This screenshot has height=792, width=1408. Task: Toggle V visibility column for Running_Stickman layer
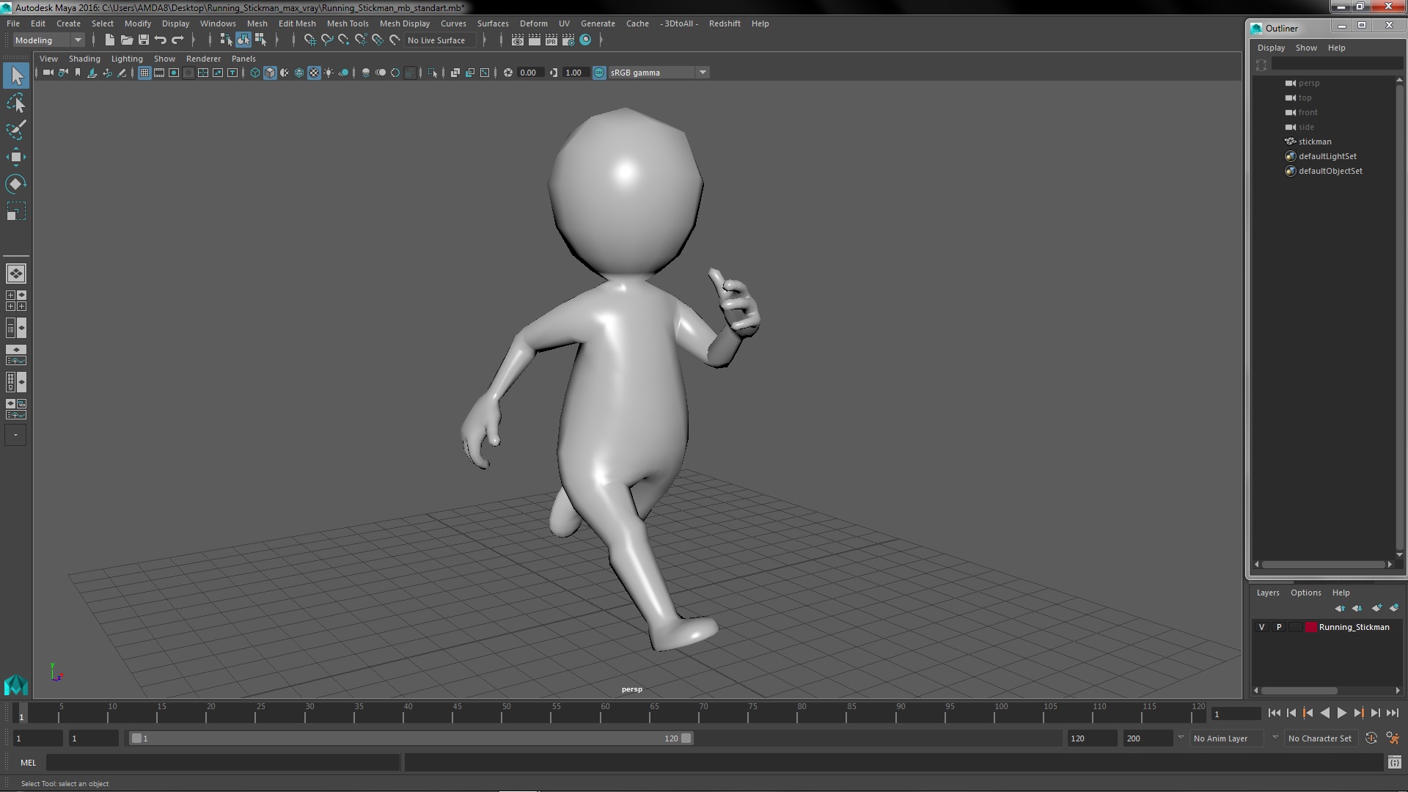1262,627
